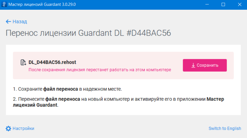Click the settings gear icon
This screenshot has height=138, width=247.
click(8, 128)
